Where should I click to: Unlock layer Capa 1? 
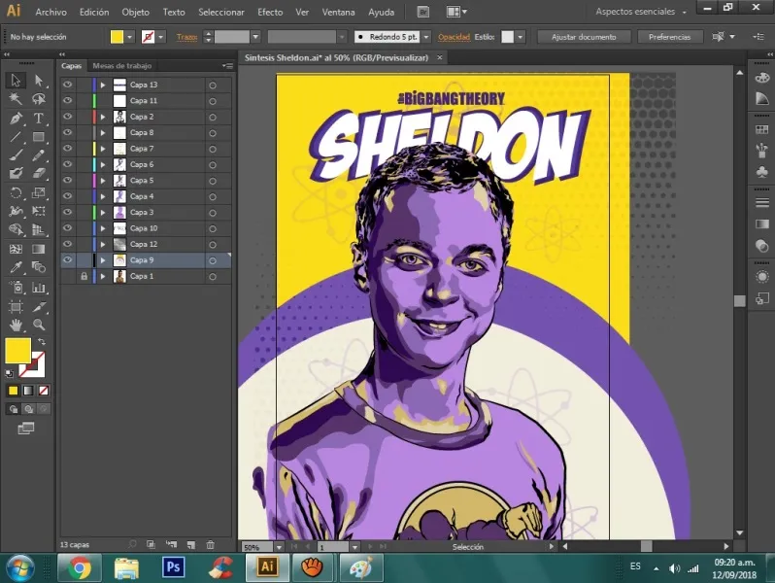[x=84, y=277]
